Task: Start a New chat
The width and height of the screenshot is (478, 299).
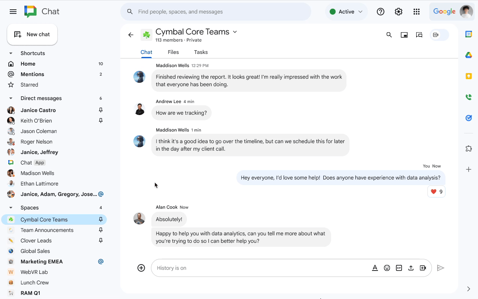Action: coord(32,34)
